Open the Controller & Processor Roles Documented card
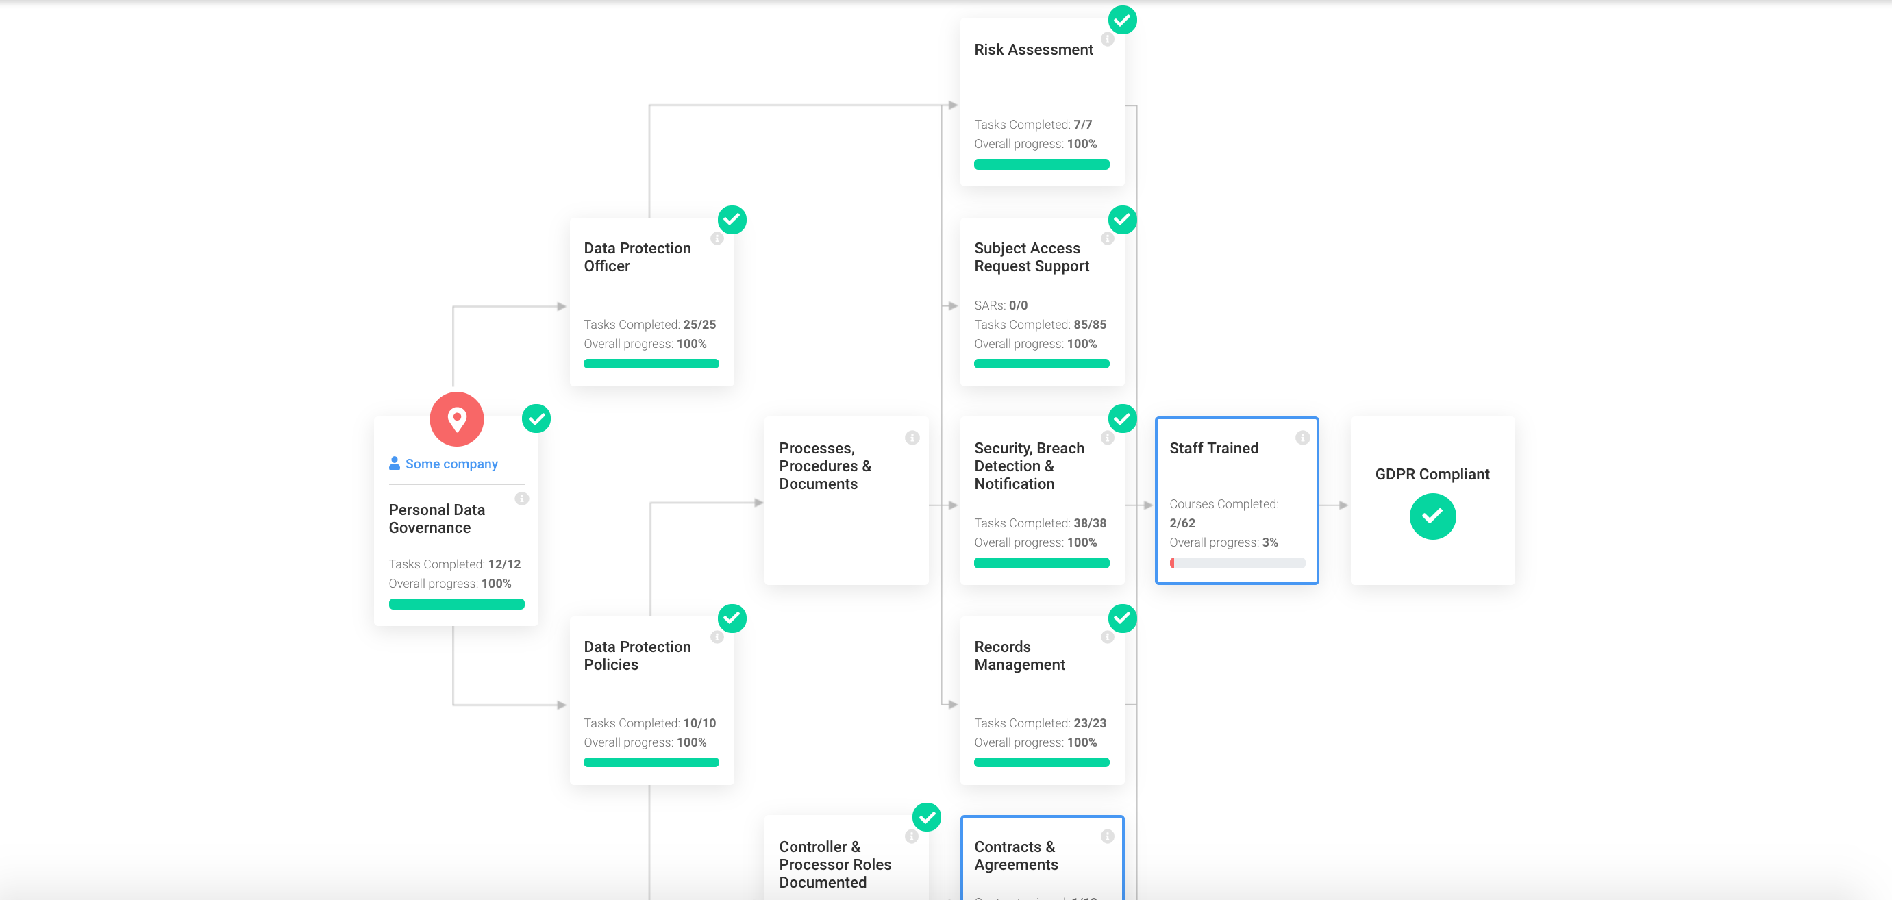Viewport: 1892px width, 900px height. click(x=835, y=864)
